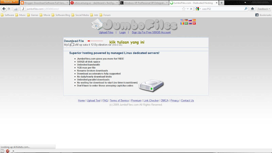Open the FAQ footer link
This screenshot has height=153, width=272.
point(105,100)
